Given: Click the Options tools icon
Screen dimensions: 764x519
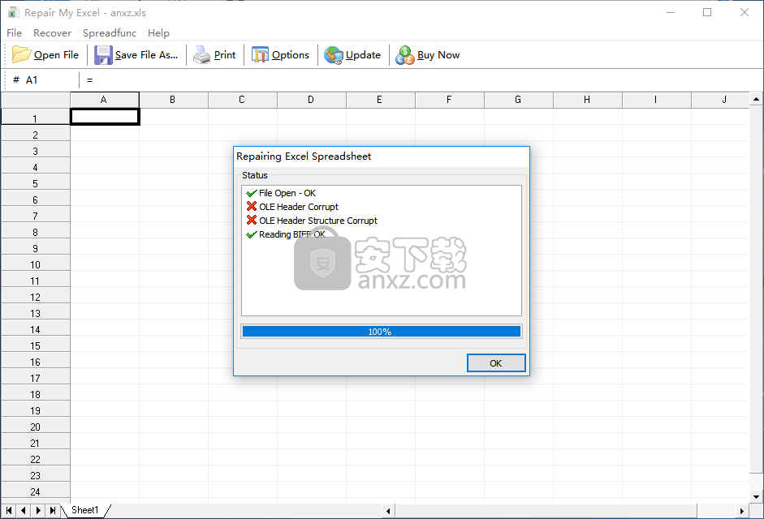Looking at the screenshot, I should pos(260,55).
